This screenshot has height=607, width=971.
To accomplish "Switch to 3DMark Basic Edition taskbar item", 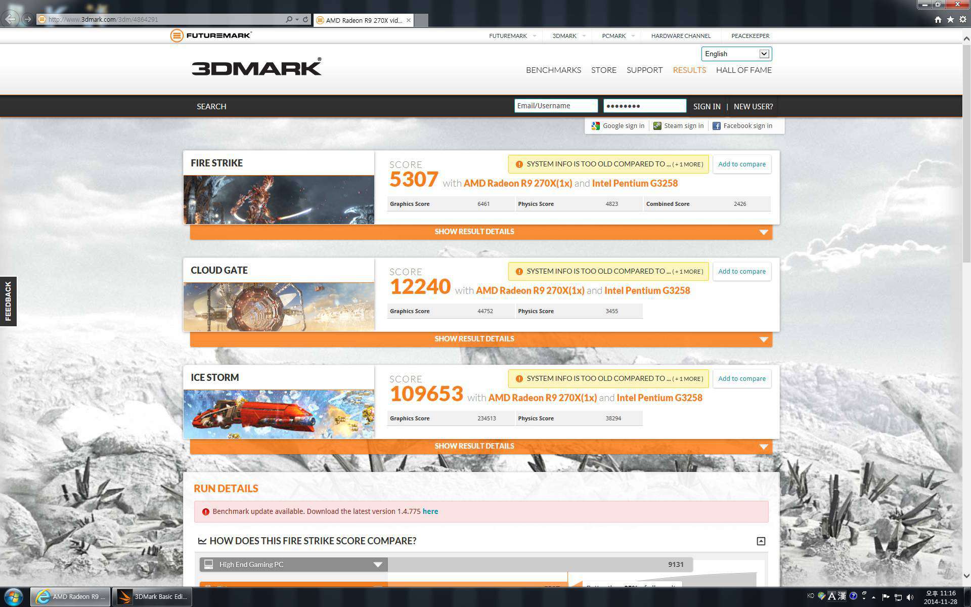I will [152, 596].
